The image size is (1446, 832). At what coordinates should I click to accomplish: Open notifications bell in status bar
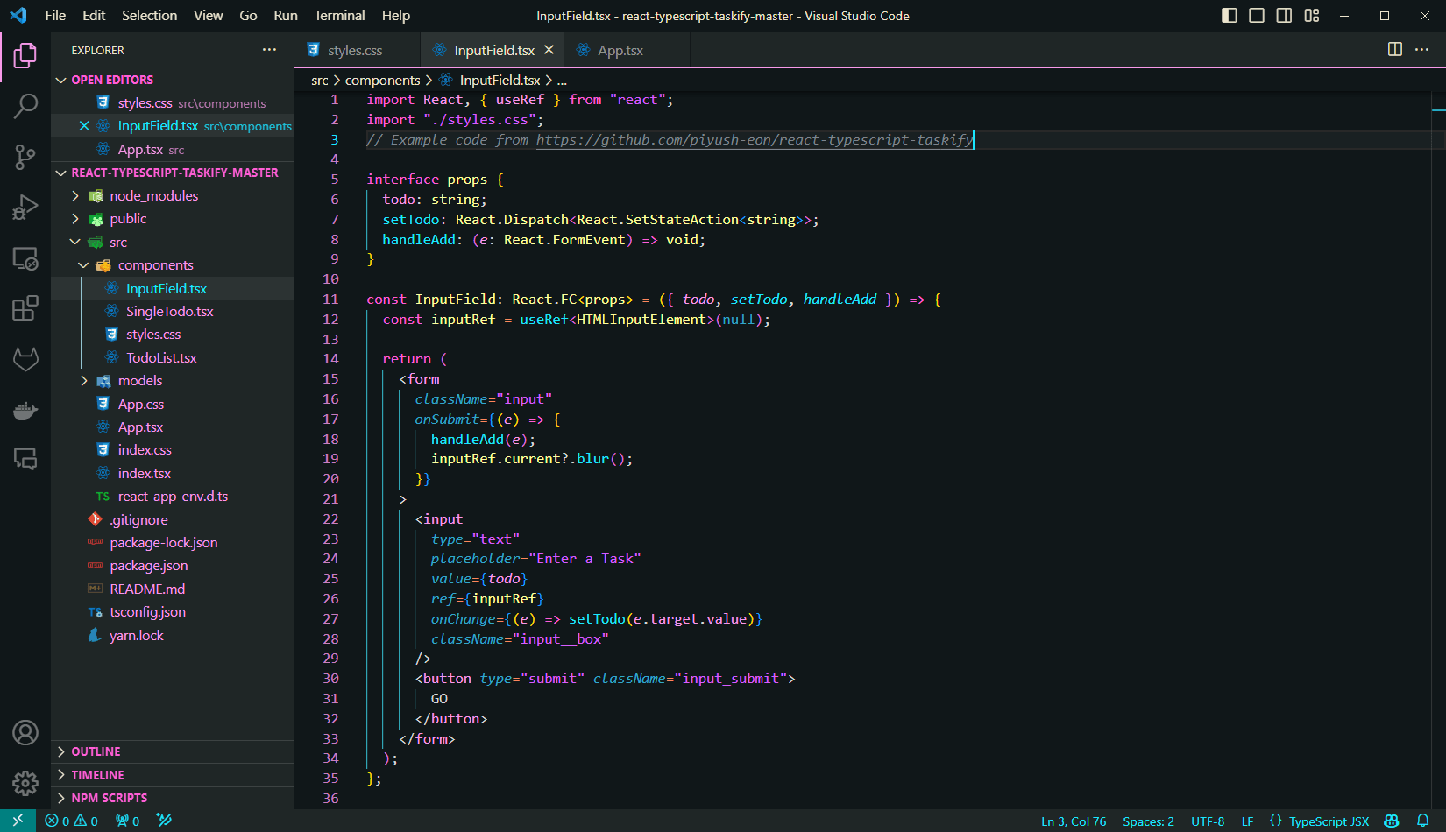coord(1423,821)
